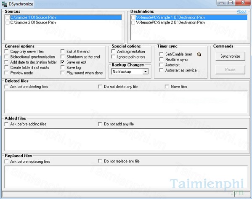This screenshot has width=252, height=199.
Task: Check the box for C:\Sample 2 Of Source Path
Action: (8, 22)
